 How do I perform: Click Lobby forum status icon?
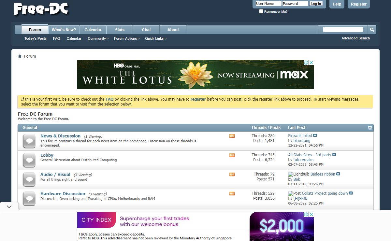29,160
